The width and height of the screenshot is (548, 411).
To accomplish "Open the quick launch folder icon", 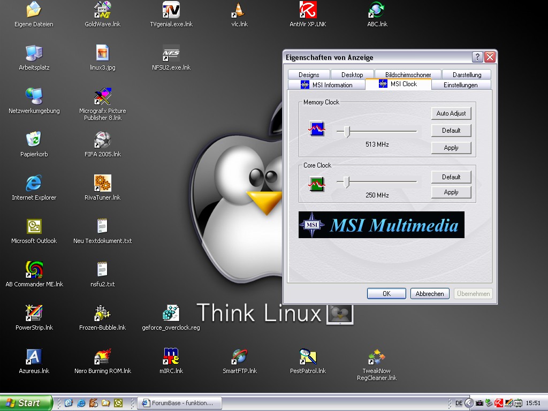I will point(105,403).
